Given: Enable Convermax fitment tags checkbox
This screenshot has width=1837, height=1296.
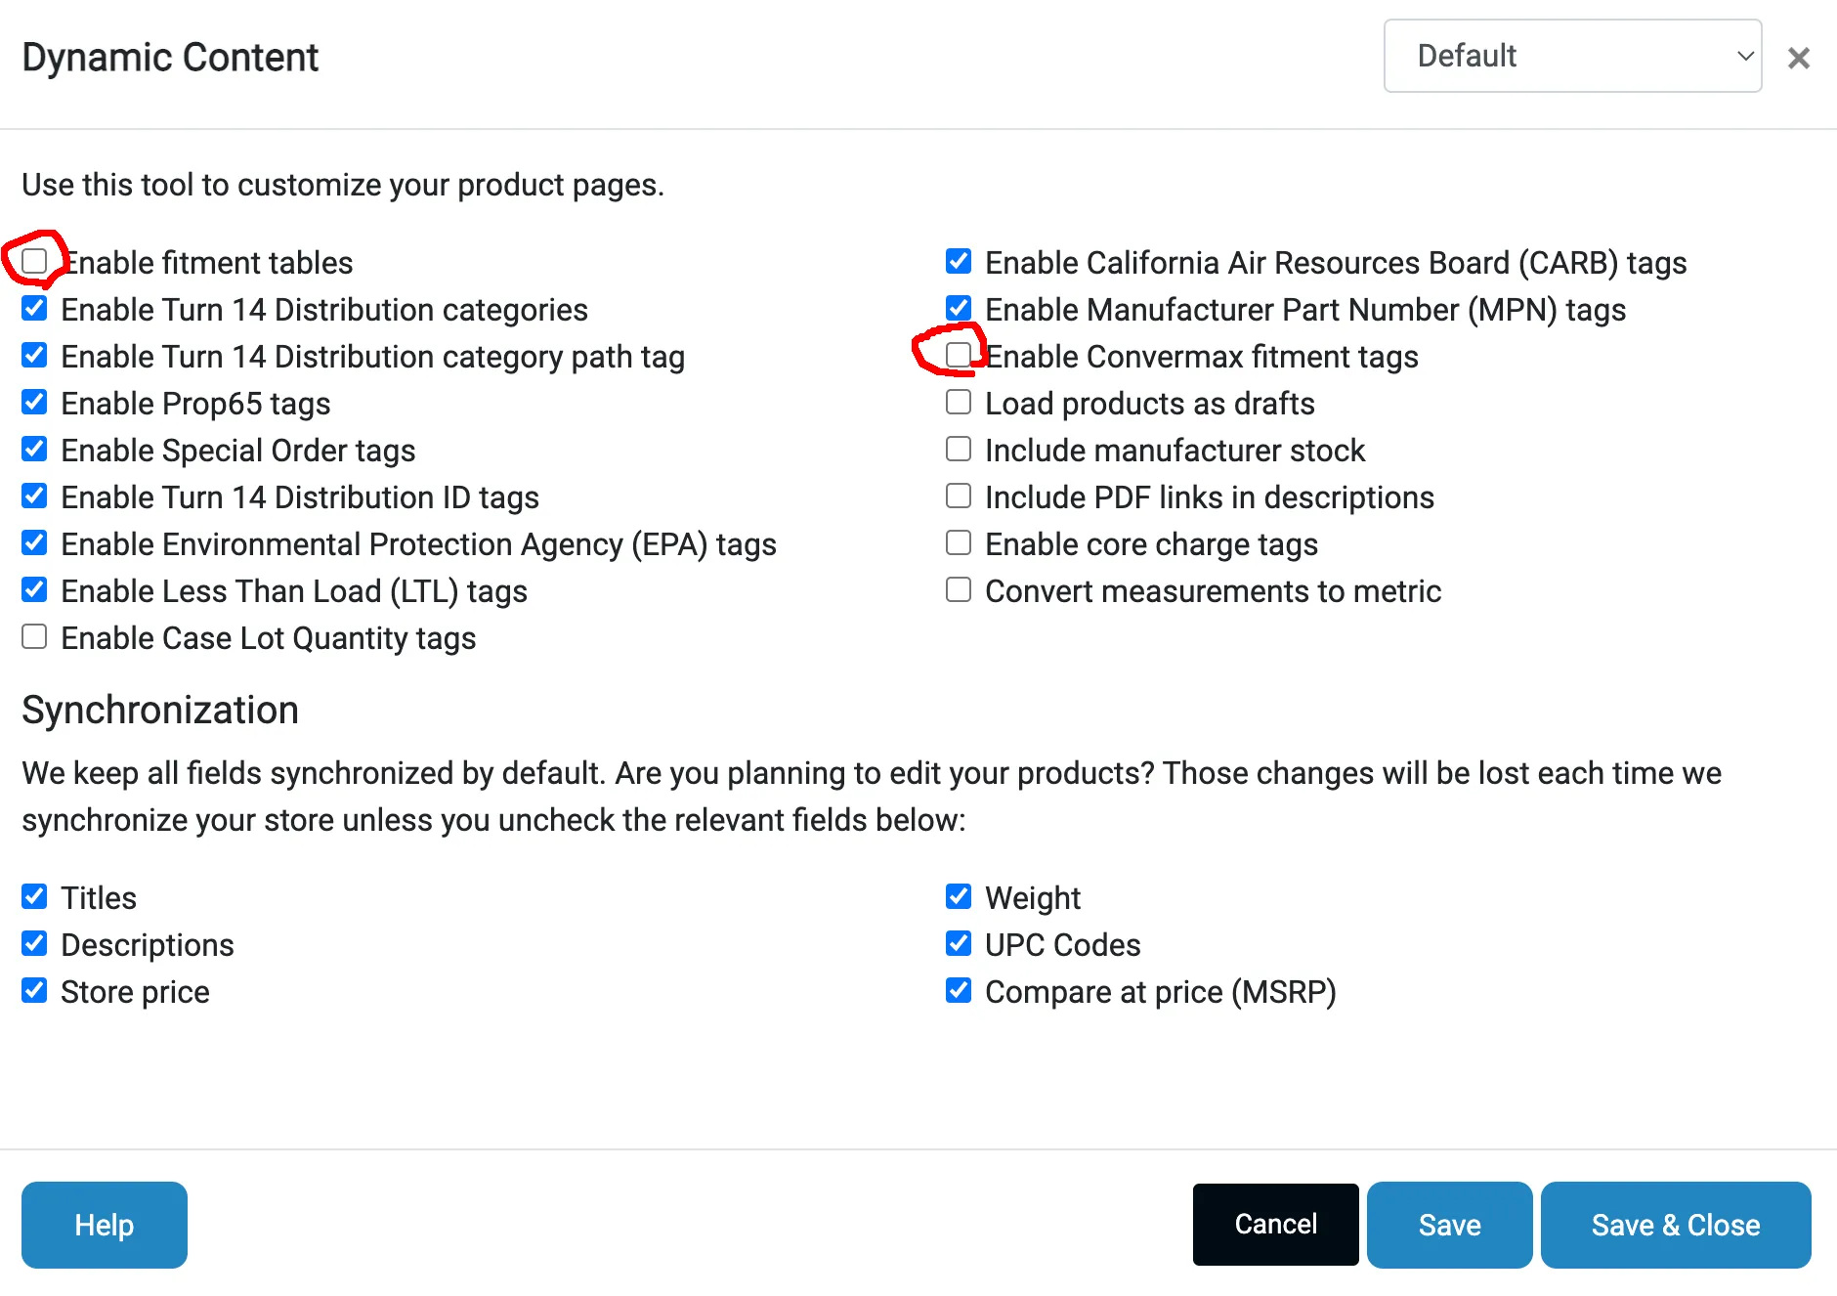Looking at the screenshot, I should click(x=959, y=355).
